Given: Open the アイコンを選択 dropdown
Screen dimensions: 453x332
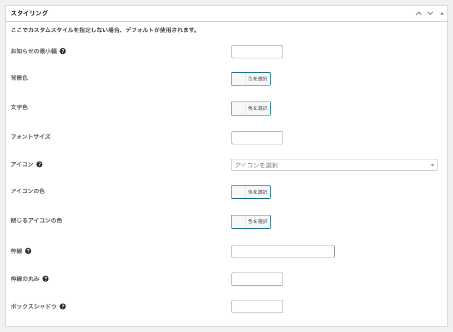Looking at the screenshot, I should pyautogui.click(x=330, y=165).
